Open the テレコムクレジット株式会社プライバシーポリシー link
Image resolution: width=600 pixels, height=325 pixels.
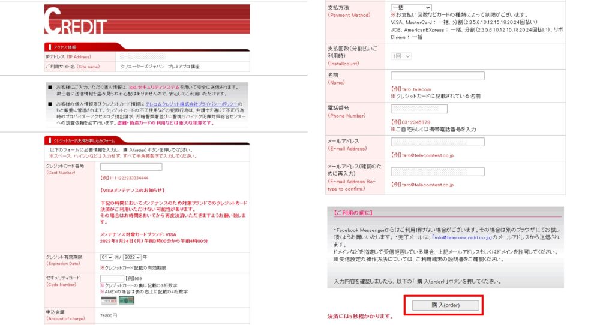click(192, 104)
